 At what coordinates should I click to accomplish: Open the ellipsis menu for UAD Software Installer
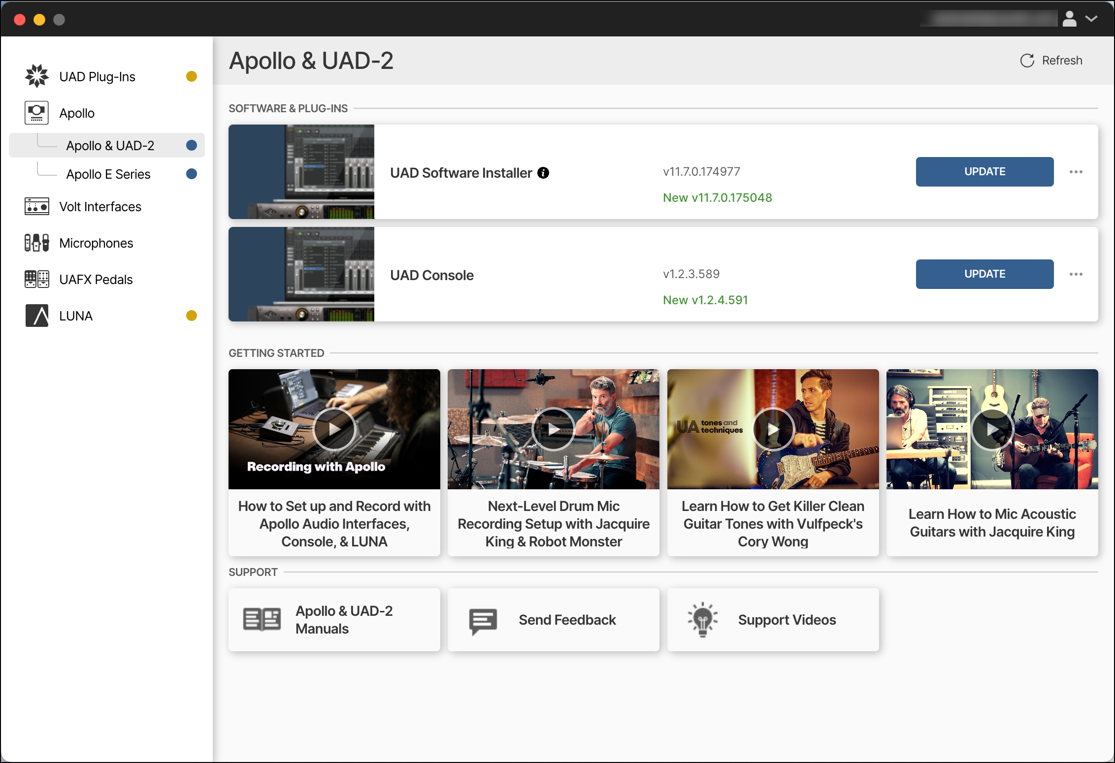(x=1077, y=172)
